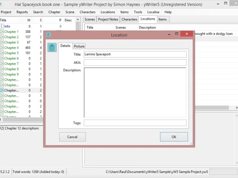Image resolution: width=238 pixels, height=178 pixels.
Task: Click the Scenes column header in locations list
Action: point(121,28)
